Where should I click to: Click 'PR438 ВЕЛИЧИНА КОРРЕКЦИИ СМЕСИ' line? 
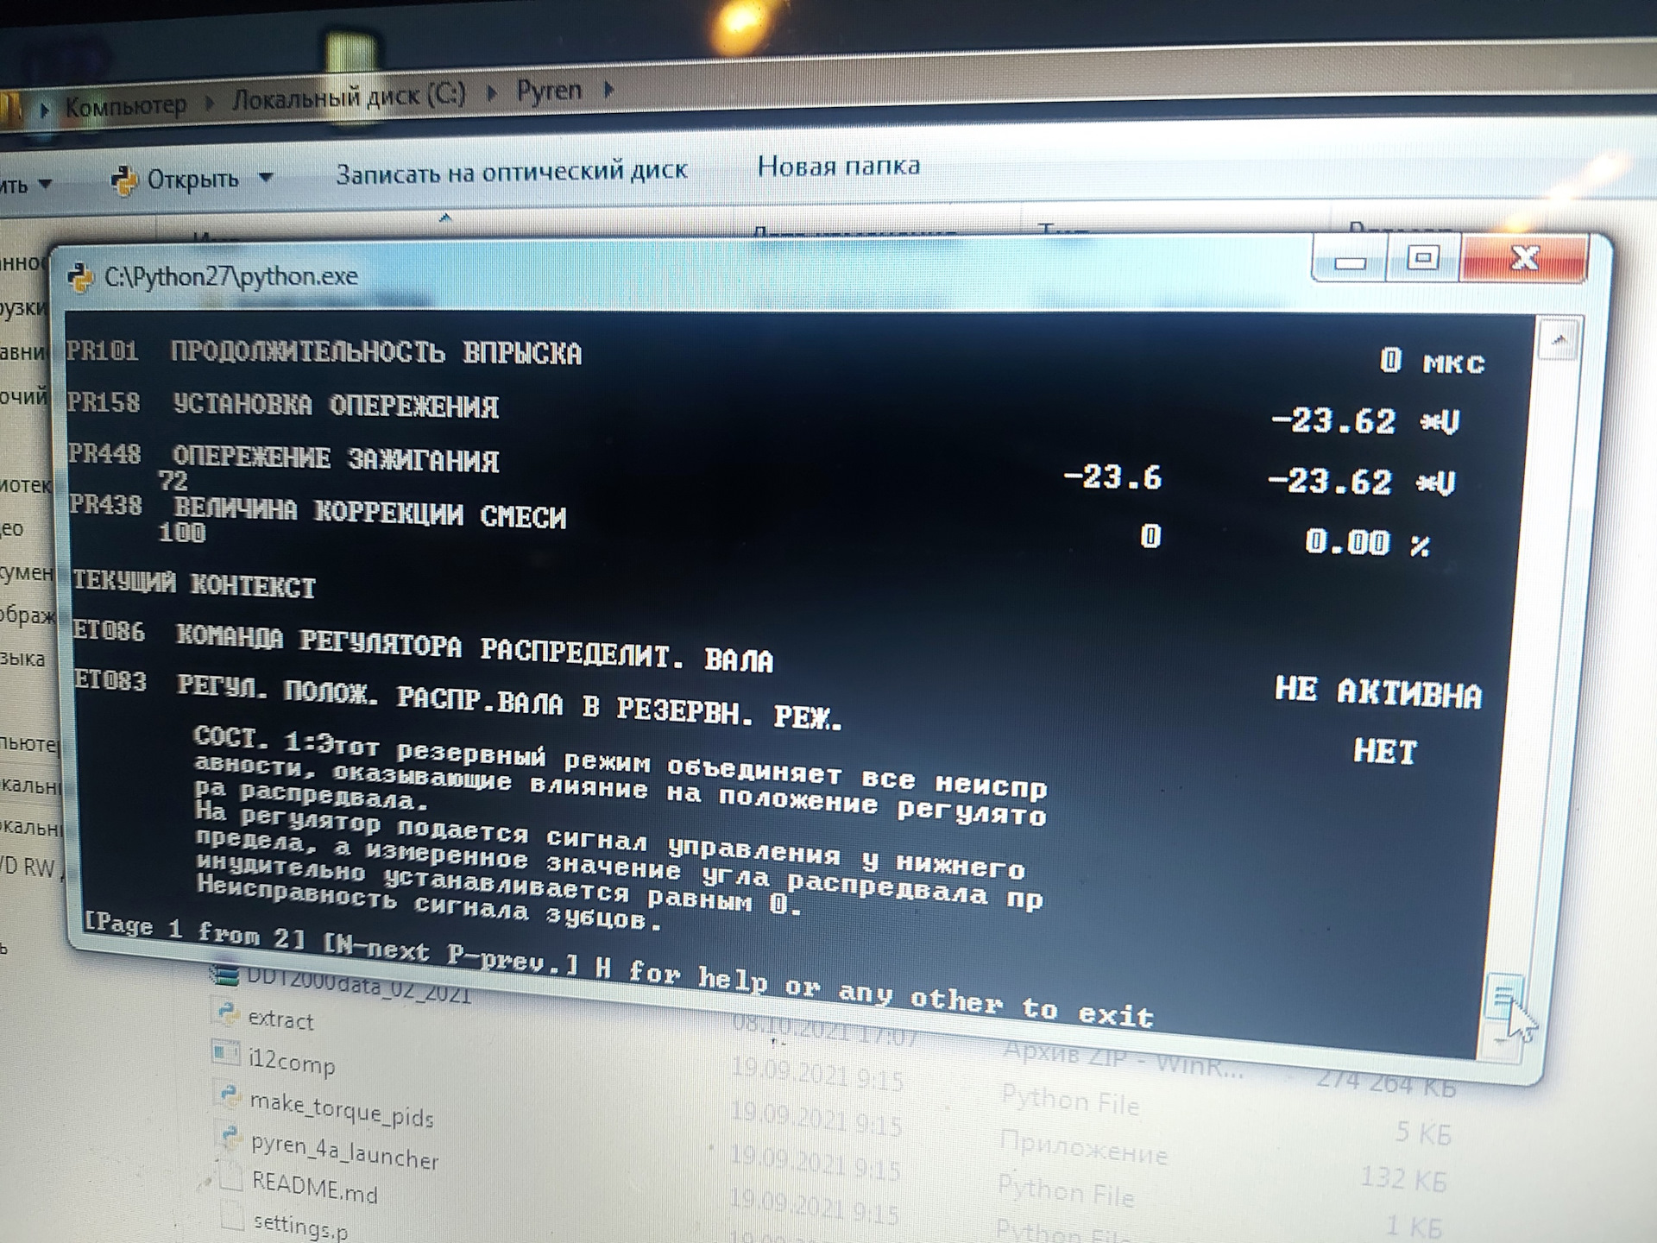coord(318,511)
